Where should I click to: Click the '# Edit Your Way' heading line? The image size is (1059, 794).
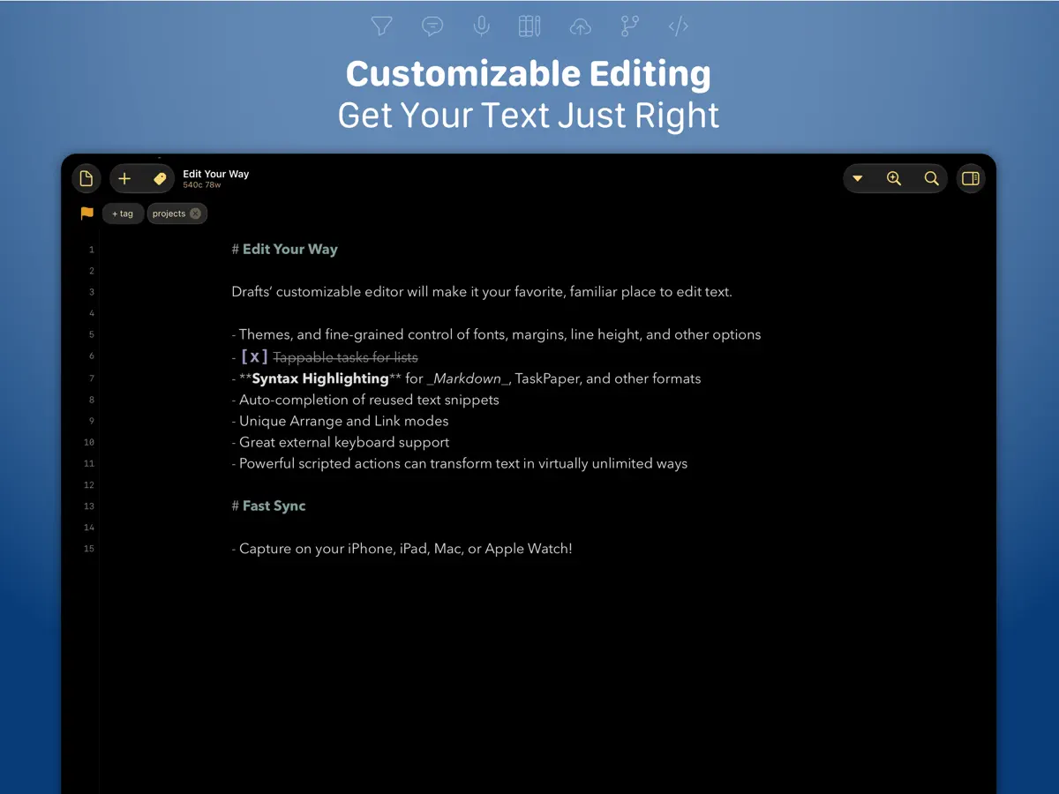click(285, 250)
